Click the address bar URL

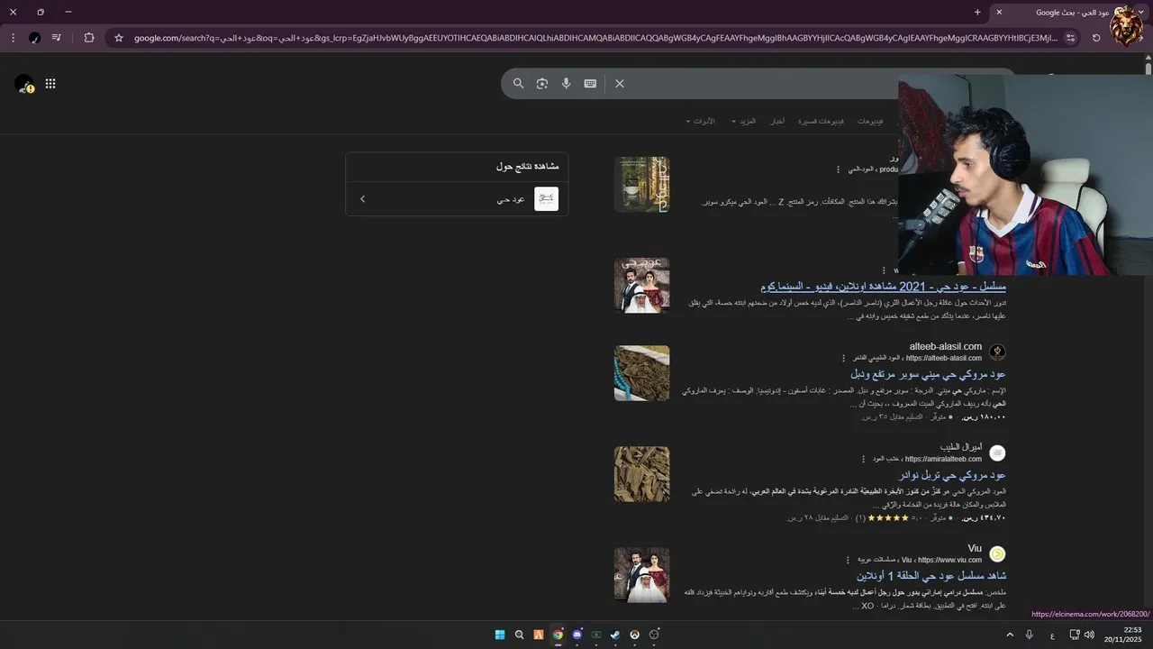click(595, 38)
